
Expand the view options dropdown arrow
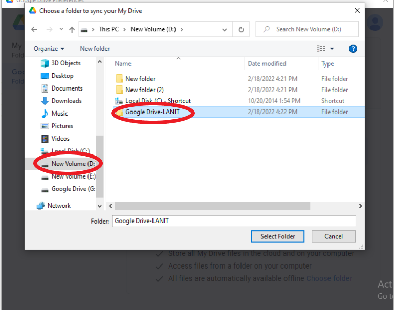pyautogui.click(x=332, y=49)
